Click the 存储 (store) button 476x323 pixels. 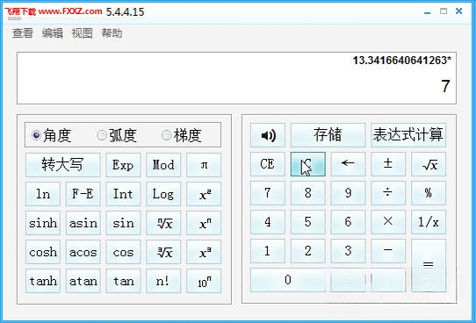pyautogui.click(x=328, y=135)
